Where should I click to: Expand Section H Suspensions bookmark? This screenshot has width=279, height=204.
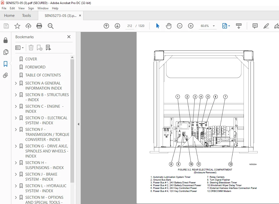pyautogui.click(x=16, y=162)
